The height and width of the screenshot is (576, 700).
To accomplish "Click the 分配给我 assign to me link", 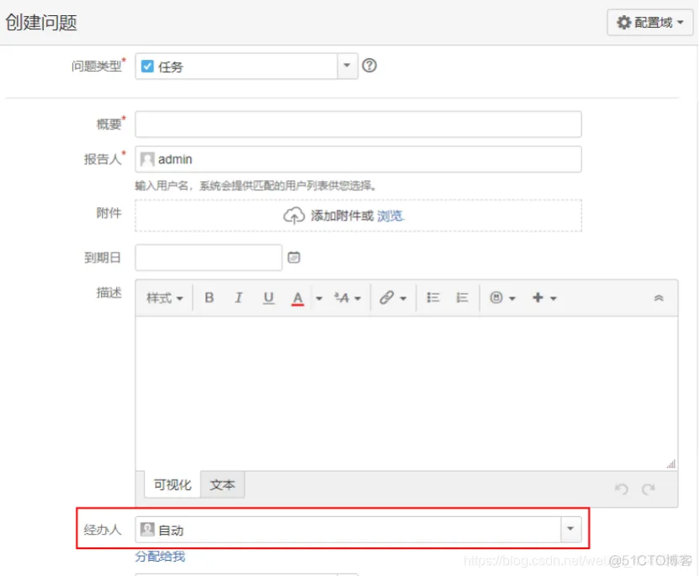I will click(x=160, y=557).
